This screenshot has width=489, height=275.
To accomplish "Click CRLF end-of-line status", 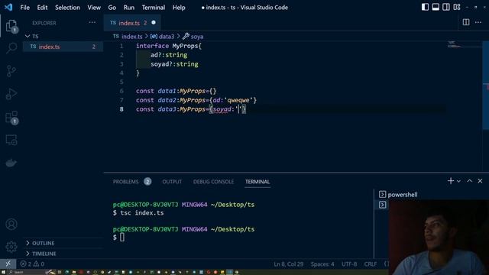I will pyautogui.click(x=370, y=264).
